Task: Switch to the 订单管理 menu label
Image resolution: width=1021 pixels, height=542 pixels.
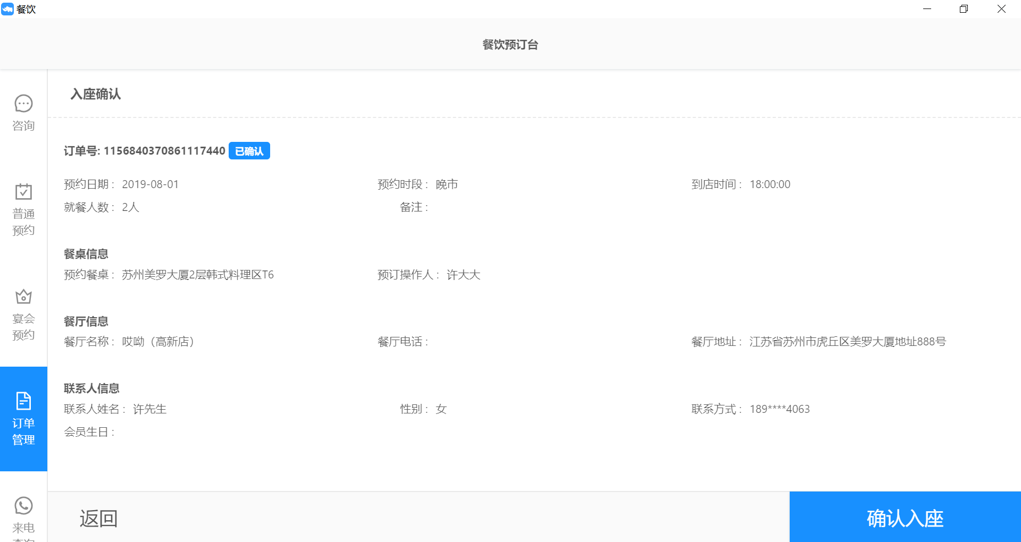Action: [x=23, y=431]
